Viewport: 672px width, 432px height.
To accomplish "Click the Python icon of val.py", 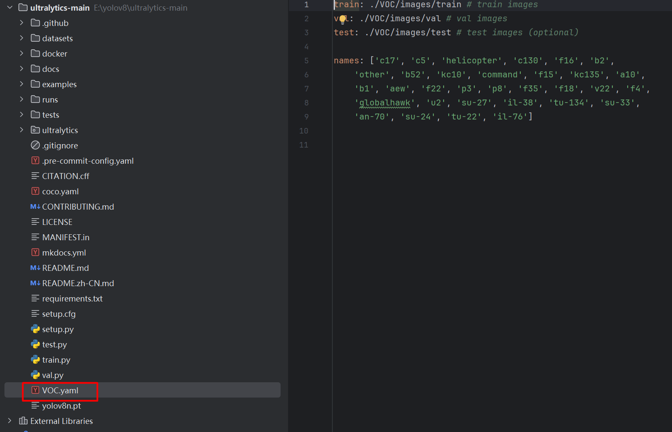I will coord(35,375).
